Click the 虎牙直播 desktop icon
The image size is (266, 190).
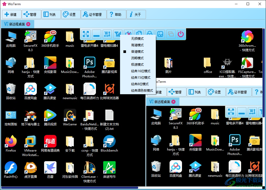pos(31,170)
